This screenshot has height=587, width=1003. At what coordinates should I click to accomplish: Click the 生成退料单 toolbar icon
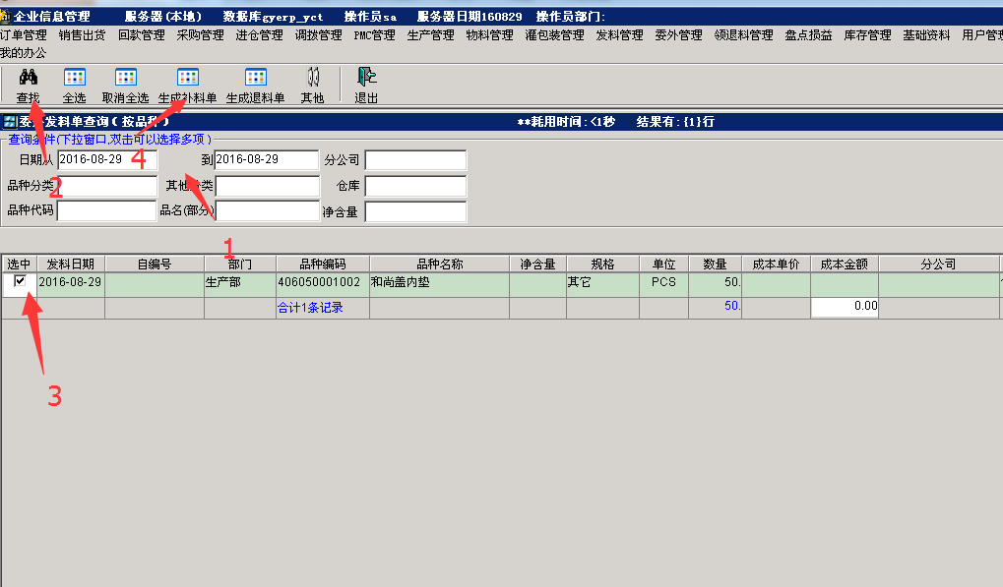pos(255,78)
